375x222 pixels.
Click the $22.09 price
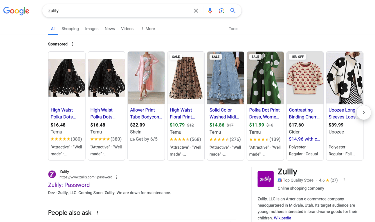click(138, 125)
